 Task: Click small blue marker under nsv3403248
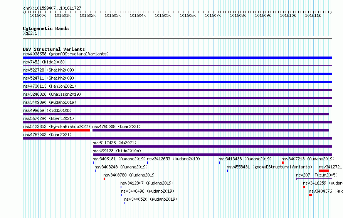pyautogui.click(x=95, y=171)
